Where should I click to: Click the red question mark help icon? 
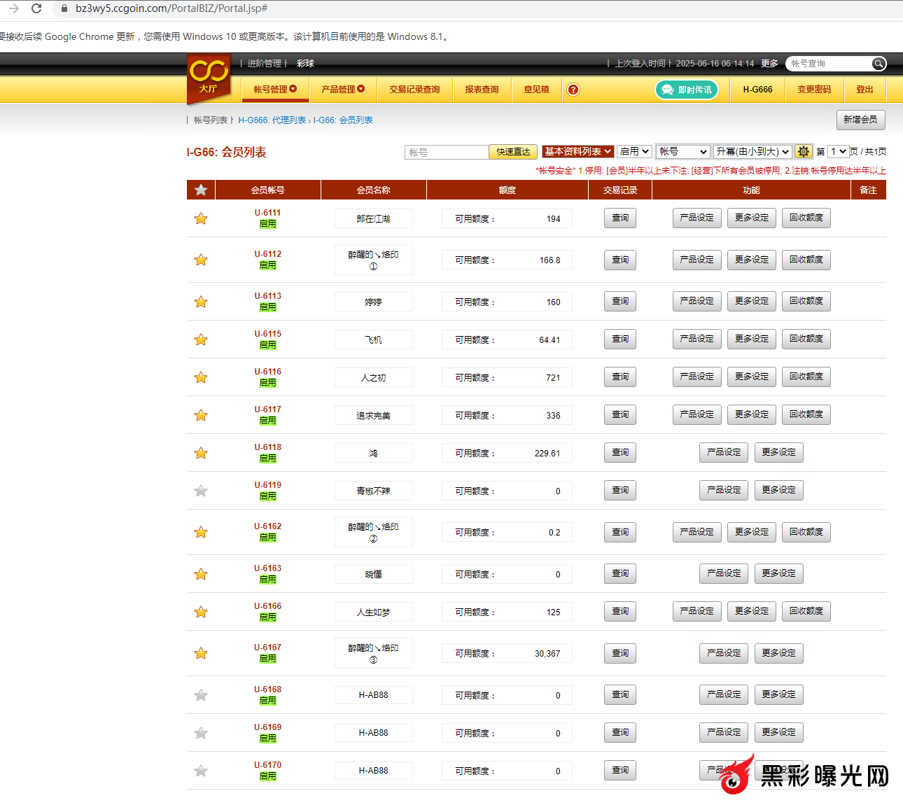tap(573, 90)
